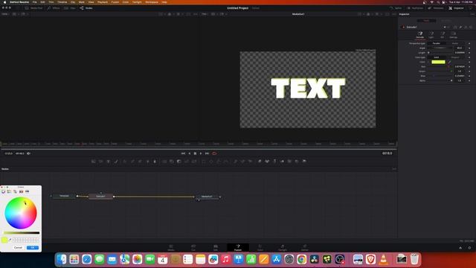476x268 pixels.
Task: Confirm color with OK button
Action: click(33, 248)
